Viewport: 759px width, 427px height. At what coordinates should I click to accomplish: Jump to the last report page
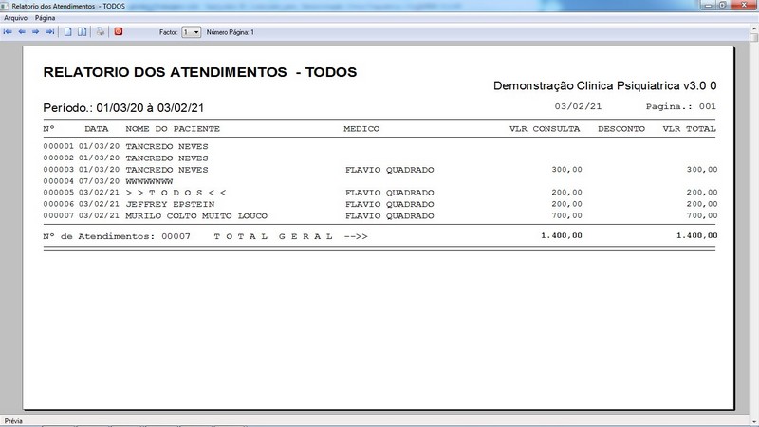(x=50, y=31)
